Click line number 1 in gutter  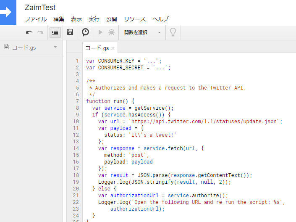coord(77,61)
